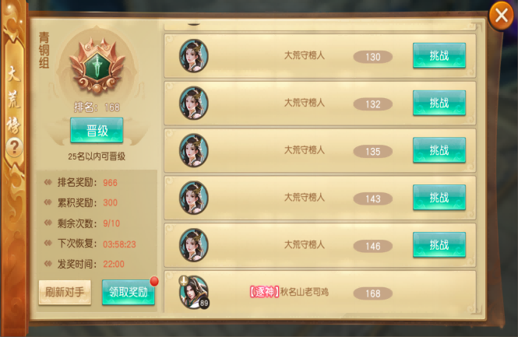This screenshot has height=337, width=518.
Task: Close the 大荒榜 ranking window
Action: tap(501, 16)
